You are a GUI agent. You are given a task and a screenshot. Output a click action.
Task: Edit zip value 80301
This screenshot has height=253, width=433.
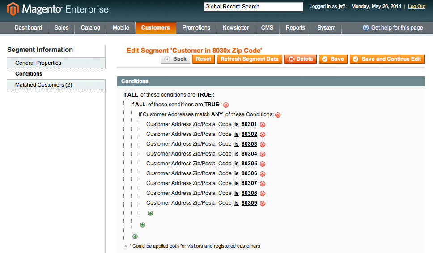coord(249,124)
